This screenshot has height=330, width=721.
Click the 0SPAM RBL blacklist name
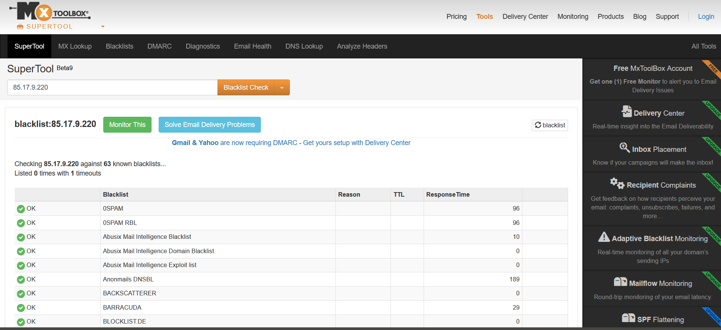pyautogui.click(x=120, y=223)
